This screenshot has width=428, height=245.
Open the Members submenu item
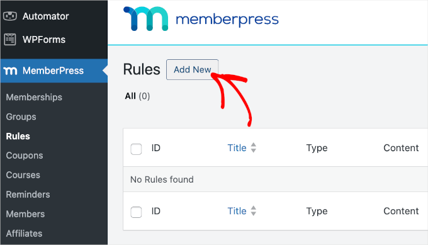coord(25,214)
